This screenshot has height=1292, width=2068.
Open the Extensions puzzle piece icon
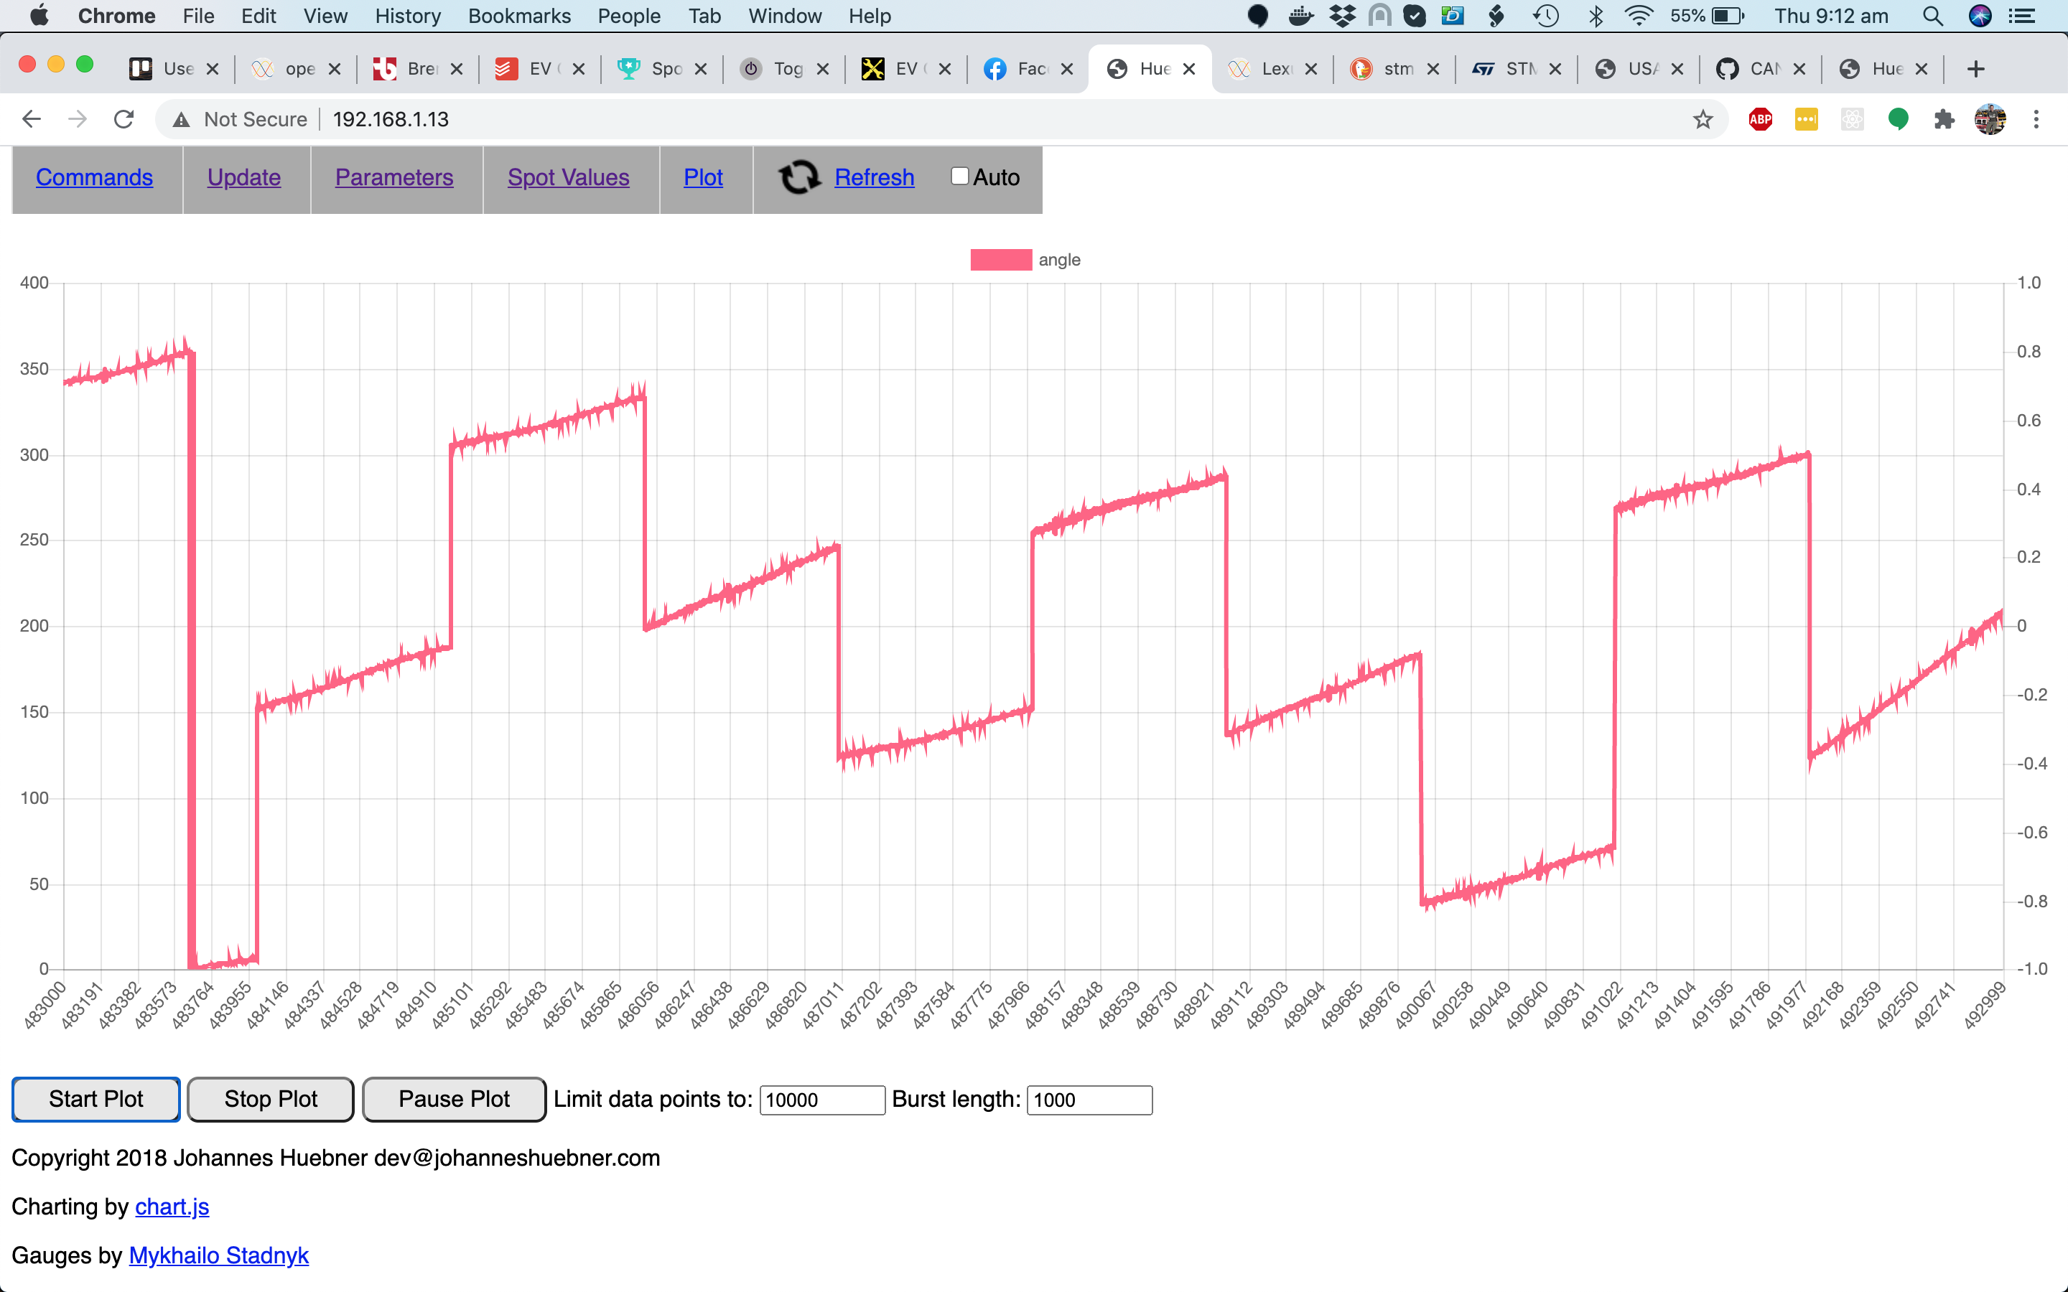[x=1944, y=120]
